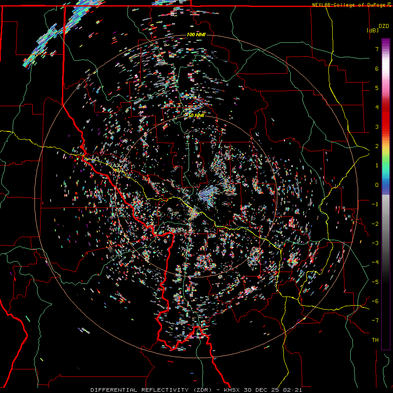Viewport: 393px width, 393px height.
Task: Click the "2" value on the color scale
Action: pyautogui.click(x=377, y=146)
